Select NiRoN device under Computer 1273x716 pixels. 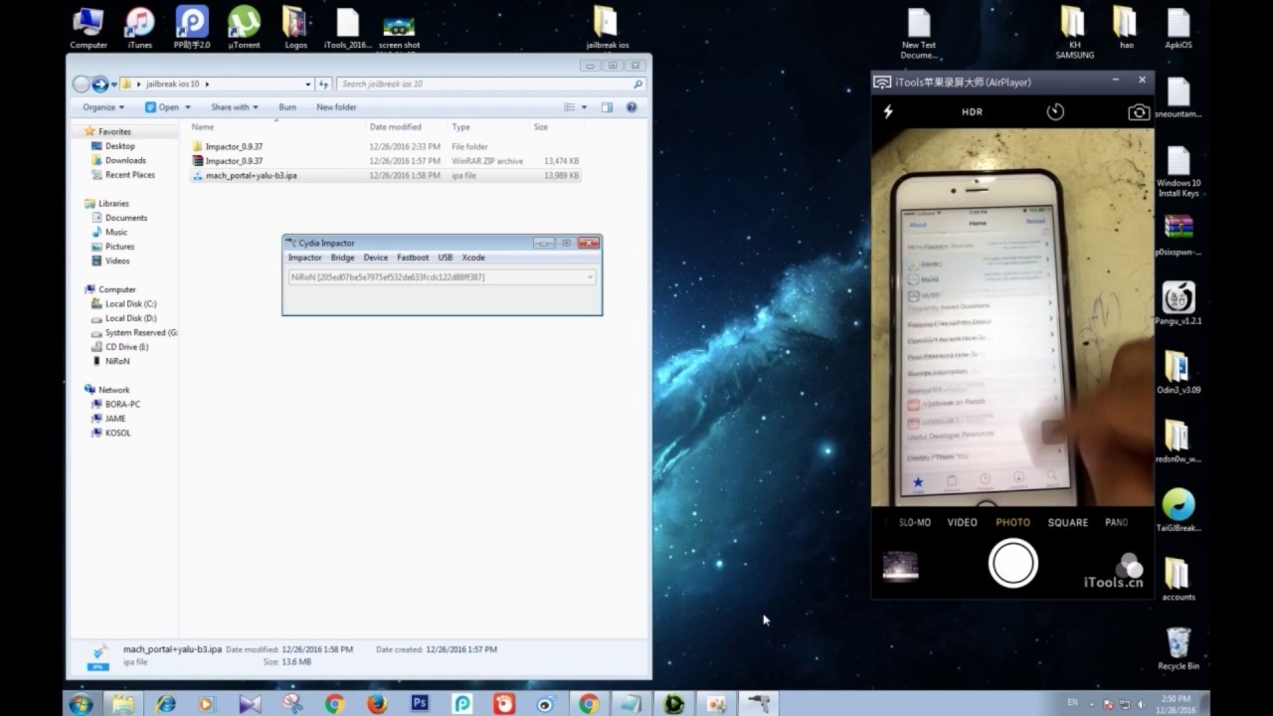click(117, 361)
